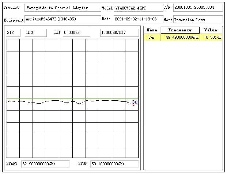Select the -0.531 dB value cell
The width and height of the screenshot is (227, 174).
pyautogui.click(x=211, y=37)
